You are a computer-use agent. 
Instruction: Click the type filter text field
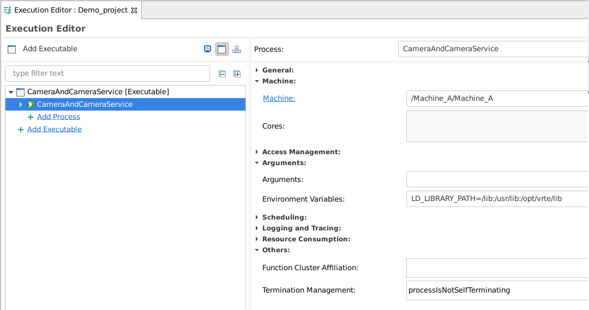coord(107,74)
